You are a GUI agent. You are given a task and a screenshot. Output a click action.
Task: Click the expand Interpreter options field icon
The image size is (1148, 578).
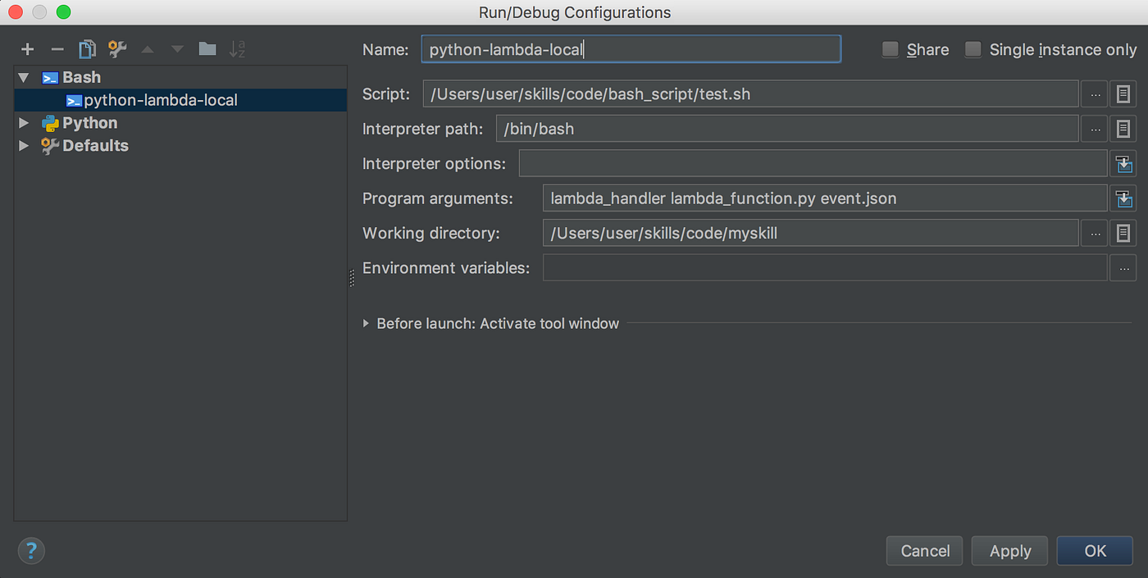(x=1123, y=164)
